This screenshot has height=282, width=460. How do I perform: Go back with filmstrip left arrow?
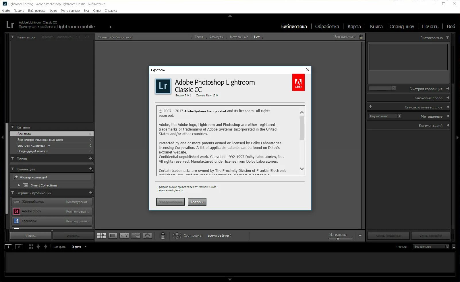[38, 247]
